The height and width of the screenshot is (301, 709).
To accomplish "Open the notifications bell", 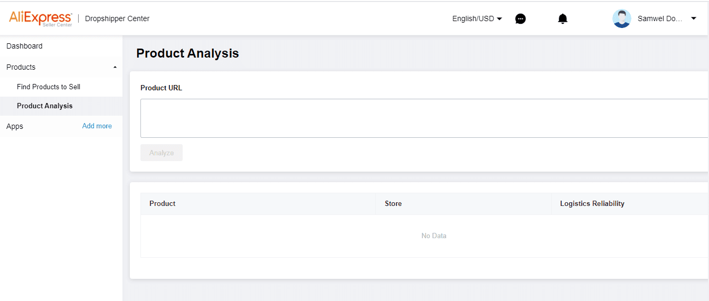I will point(563,19).
